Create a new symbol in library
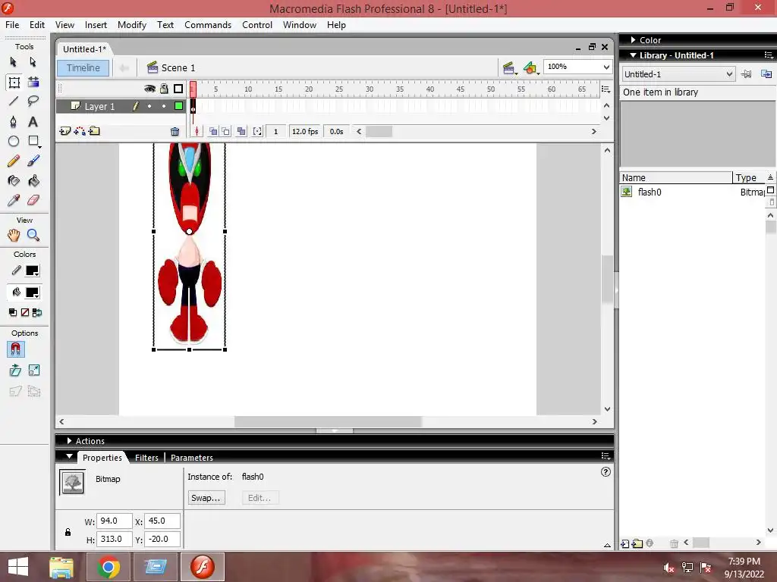This screenshot has height=582, width=777. click(625, 543)
